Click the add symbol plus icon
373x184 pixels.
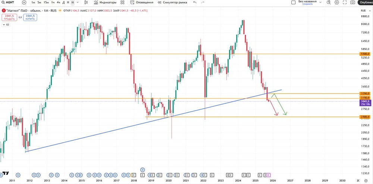coord(24,2)
